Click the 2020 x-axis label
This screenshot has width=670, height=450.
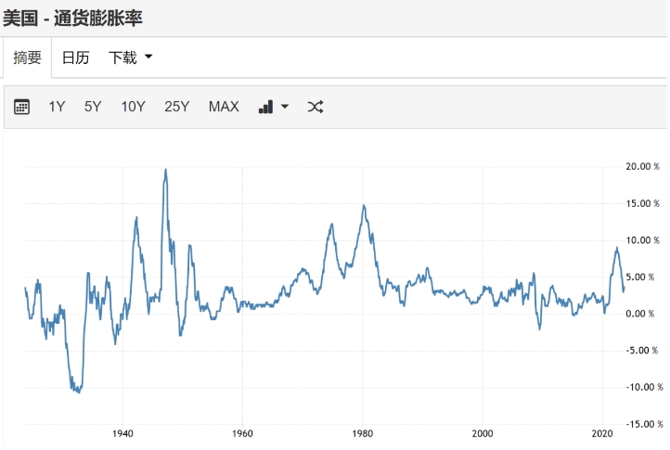click(x=602, y=433)
